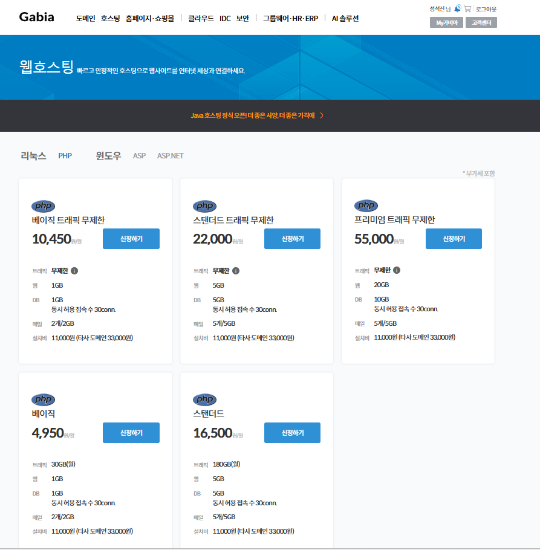This screenshot has height=550, width=540.
Task: Open the 그룹웨어·HR·ERP menu
Action: tap(290, 19)
